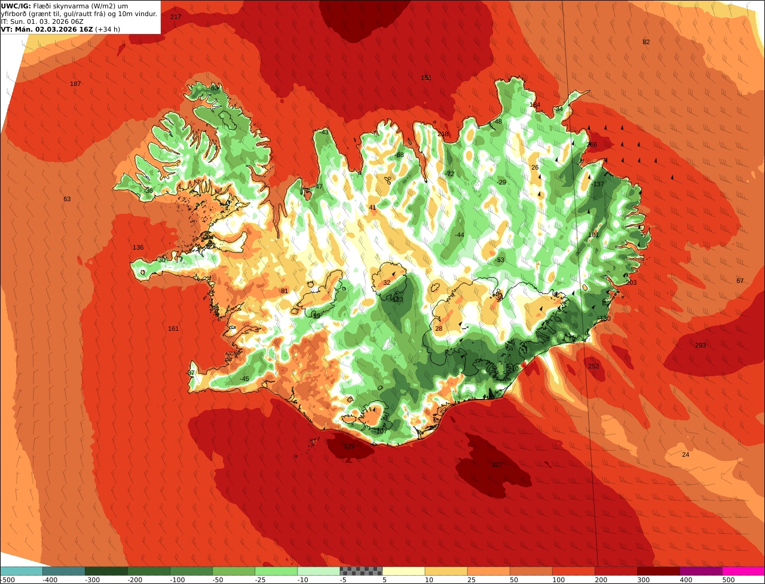Click the map value 252 southeast of Iceland
765x584 pixels.
[593, 366]
